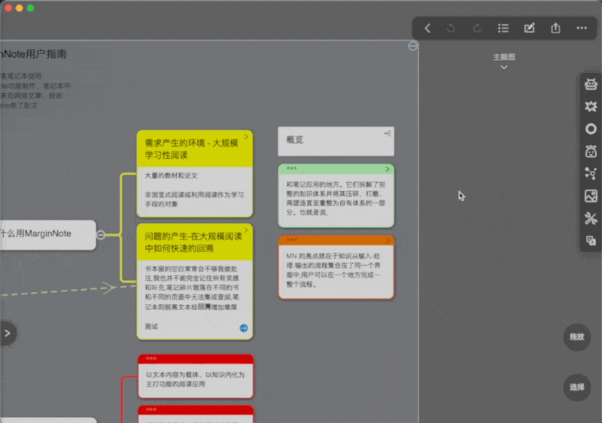
Task: Click the redo icon in toolbar
Action: [x=477, y=28]
